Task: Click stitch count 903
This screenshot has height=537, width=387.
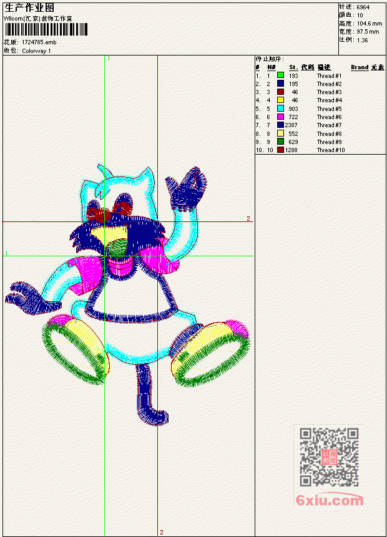Action: pos(293,109)
